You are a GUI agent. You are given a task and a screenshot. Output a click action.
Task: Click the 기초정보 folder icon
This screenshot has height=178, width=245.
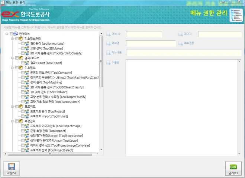pos(21,68)
